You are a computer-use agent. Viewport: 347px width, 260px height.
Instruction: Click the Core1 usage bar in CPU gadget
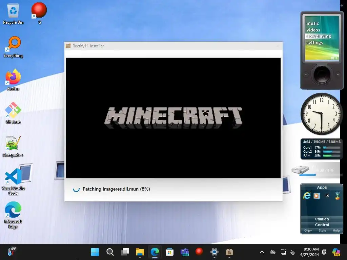(331, 148)
